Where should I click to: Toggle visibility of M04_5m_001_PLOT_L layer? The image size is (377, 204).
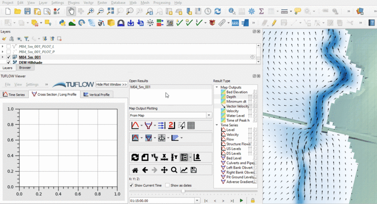click(8, 47)
